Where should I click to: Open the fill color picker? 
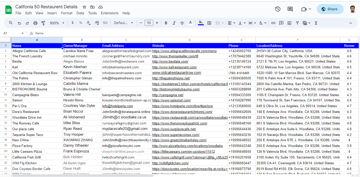[x=201, y=23]
